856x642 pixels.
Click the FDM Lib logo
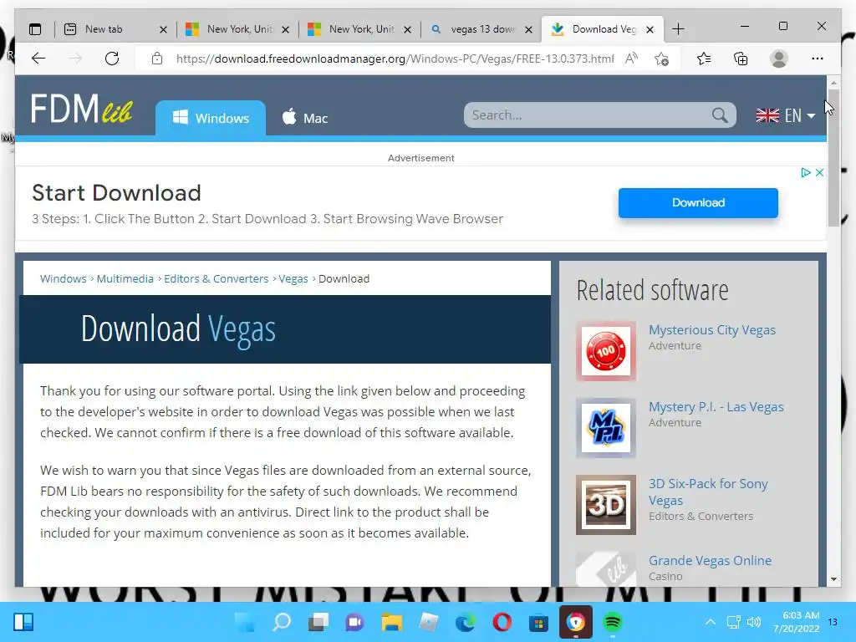(x=82, y=108)
